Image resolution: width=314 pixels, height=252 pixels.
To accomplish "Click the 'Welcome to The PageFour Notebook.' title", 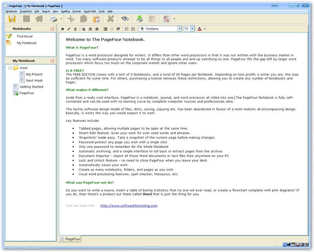I will (105, 40).
